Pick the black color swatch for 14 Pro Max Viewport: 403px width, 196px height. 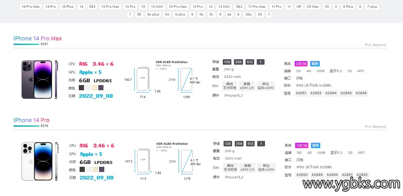[x=81, y=88]
